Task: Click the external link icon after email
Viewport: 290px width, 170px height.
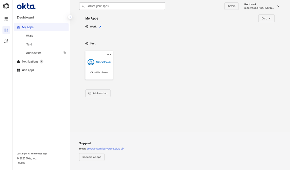Action: click(x=122, y=149)
